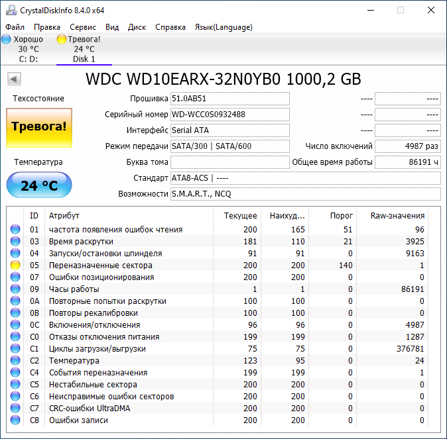Click the serial number field

(229, 115)
